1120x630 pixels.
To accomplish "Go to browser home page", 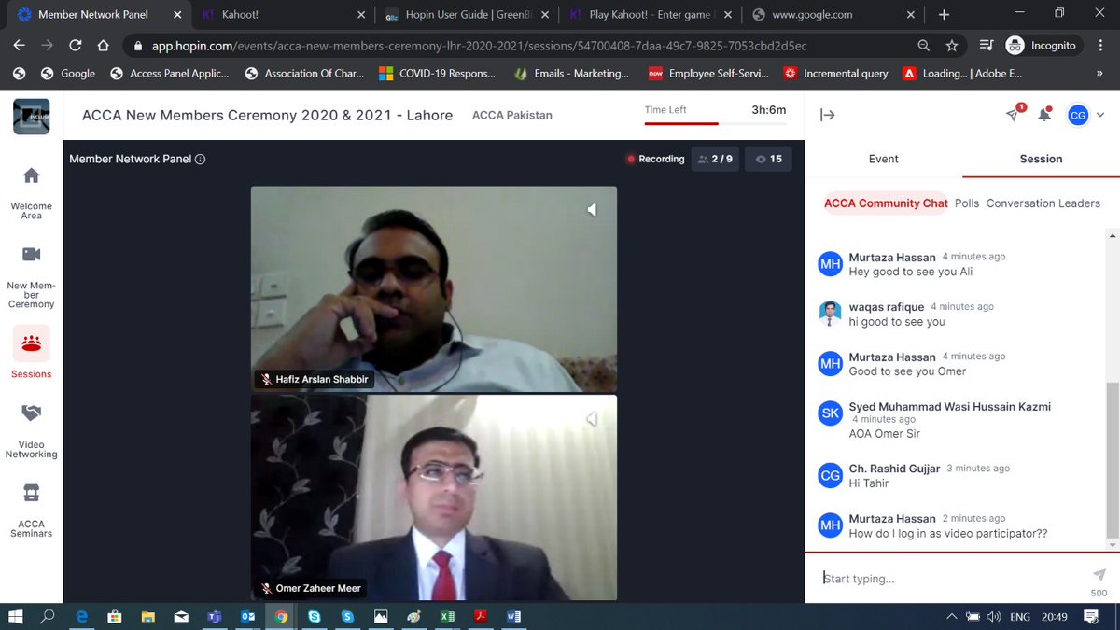I will (103, 46).
